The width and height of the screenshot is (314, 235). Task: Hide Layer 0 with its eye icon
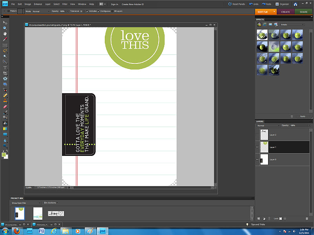click(257, 160)
